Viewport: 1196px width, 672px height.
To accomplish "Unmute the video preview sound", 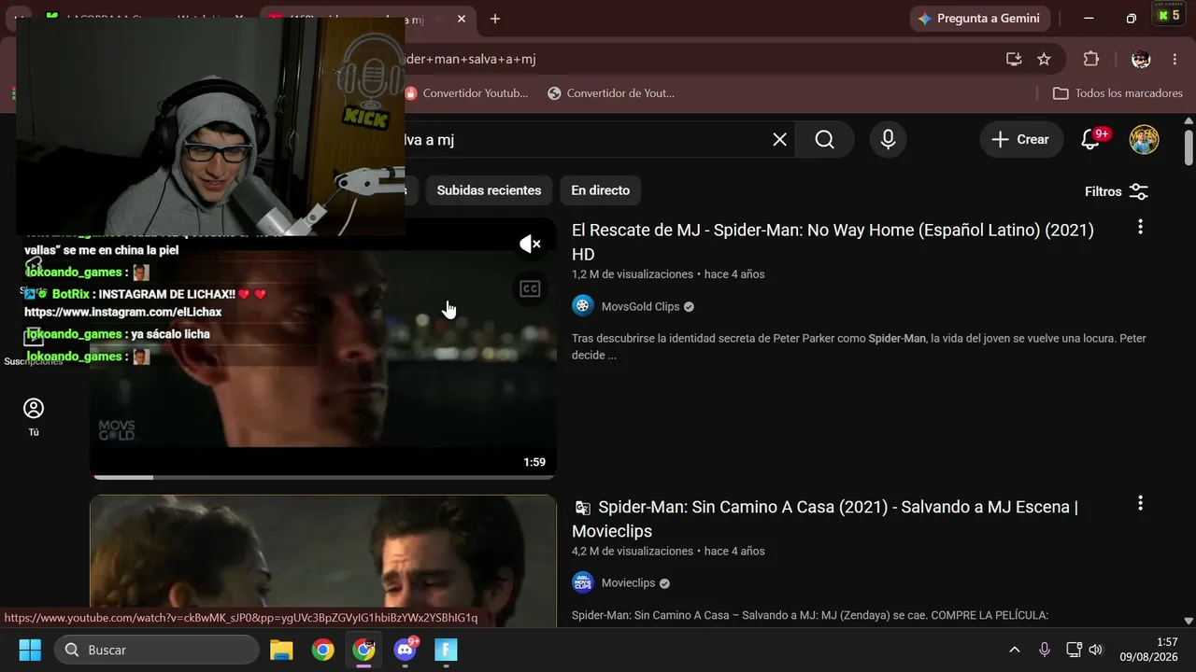I will [530, 245].
